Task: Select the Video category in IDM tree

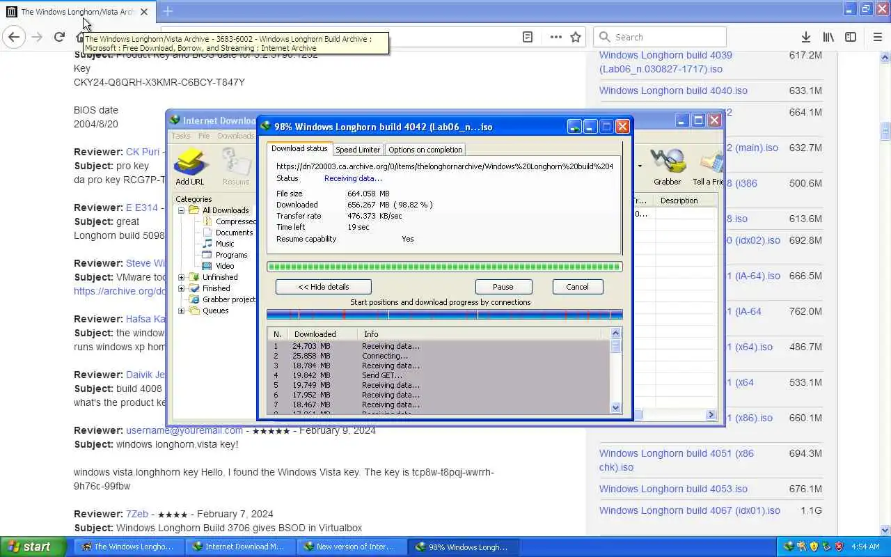Action: (x=225, y=266)
